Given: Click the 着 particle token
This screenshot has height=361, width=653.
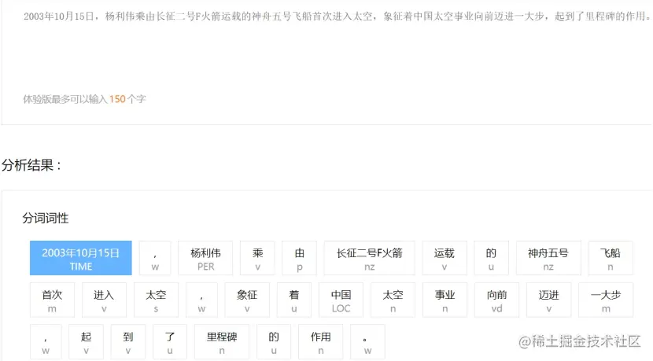Looking at the screenshot, I should (294, 300).
